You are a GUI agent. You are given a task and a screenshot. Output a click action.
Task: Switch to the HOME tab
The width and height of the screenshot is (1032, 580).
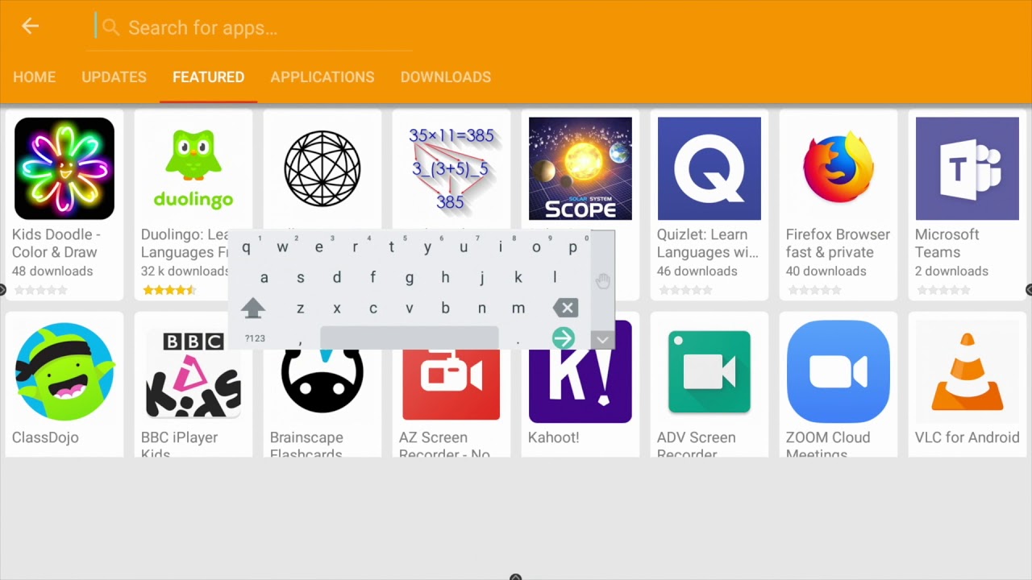34,77
